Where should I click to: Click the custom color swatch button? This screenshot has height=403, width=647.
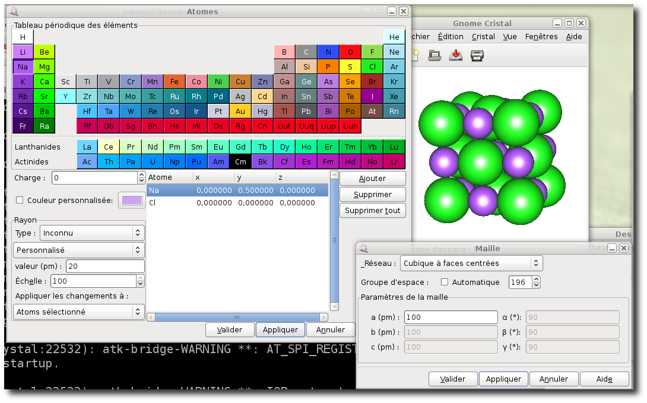click(x=132, y=201)
